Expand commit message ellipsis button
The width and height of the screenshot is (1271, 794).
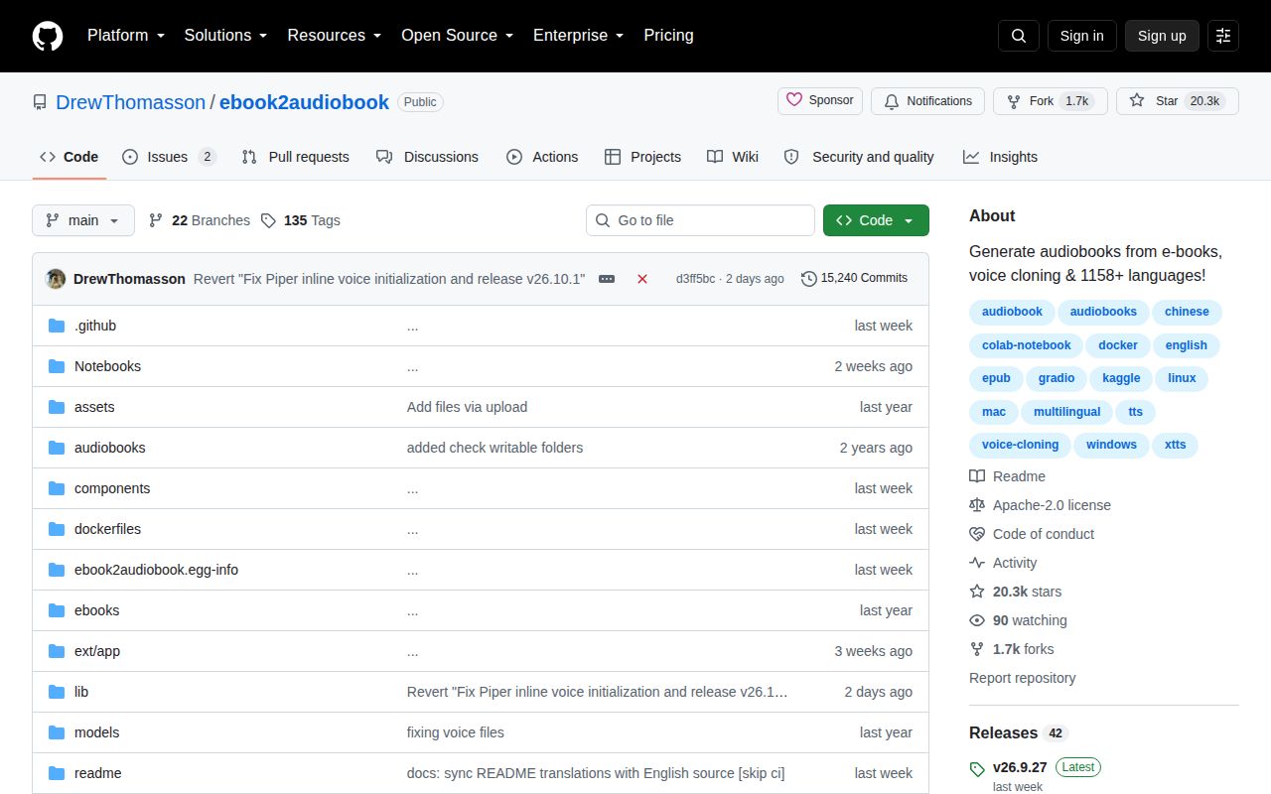tap(607, 279)
